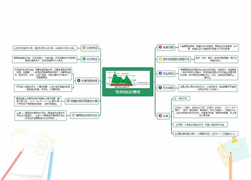Click the peach badge on 等高线与地形 node
This screenshot has width=251, height=180.
click(73, 115)
